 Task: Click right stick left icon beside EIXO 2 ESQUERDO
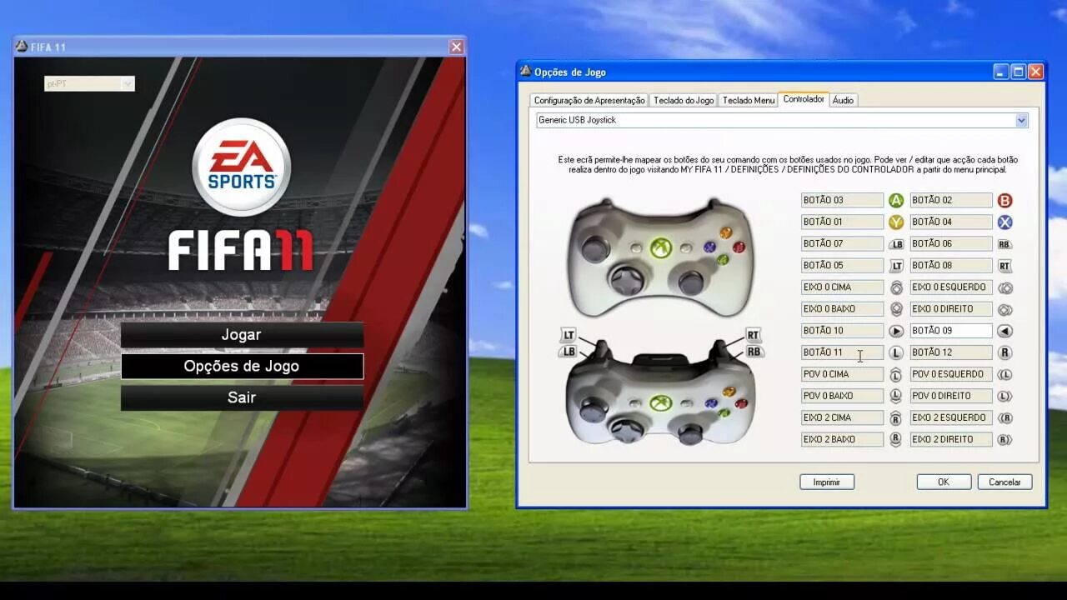pyautogui.click(x=1004, y=417)
